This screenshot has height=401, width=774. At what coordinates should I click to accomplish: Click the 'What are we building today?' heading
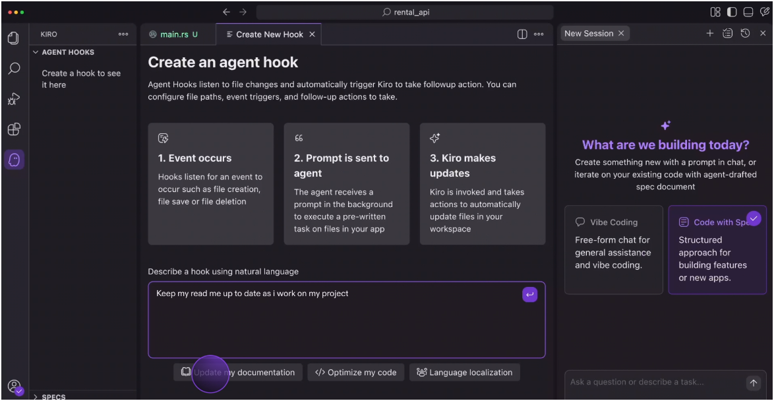(x=665, y=144)
